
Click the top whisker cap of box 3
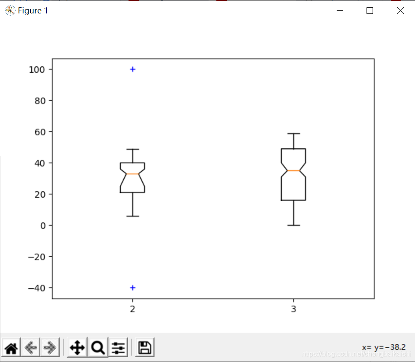293,134
